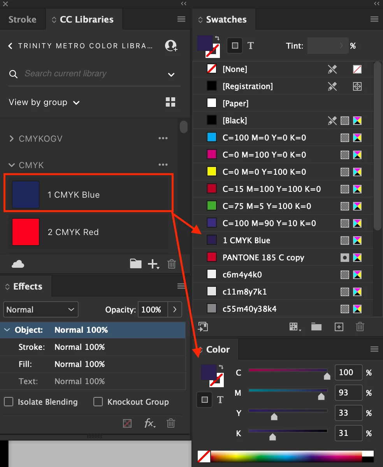383x467 pixels.
Task: Click the Yellow value field
Action: [349, 413]
